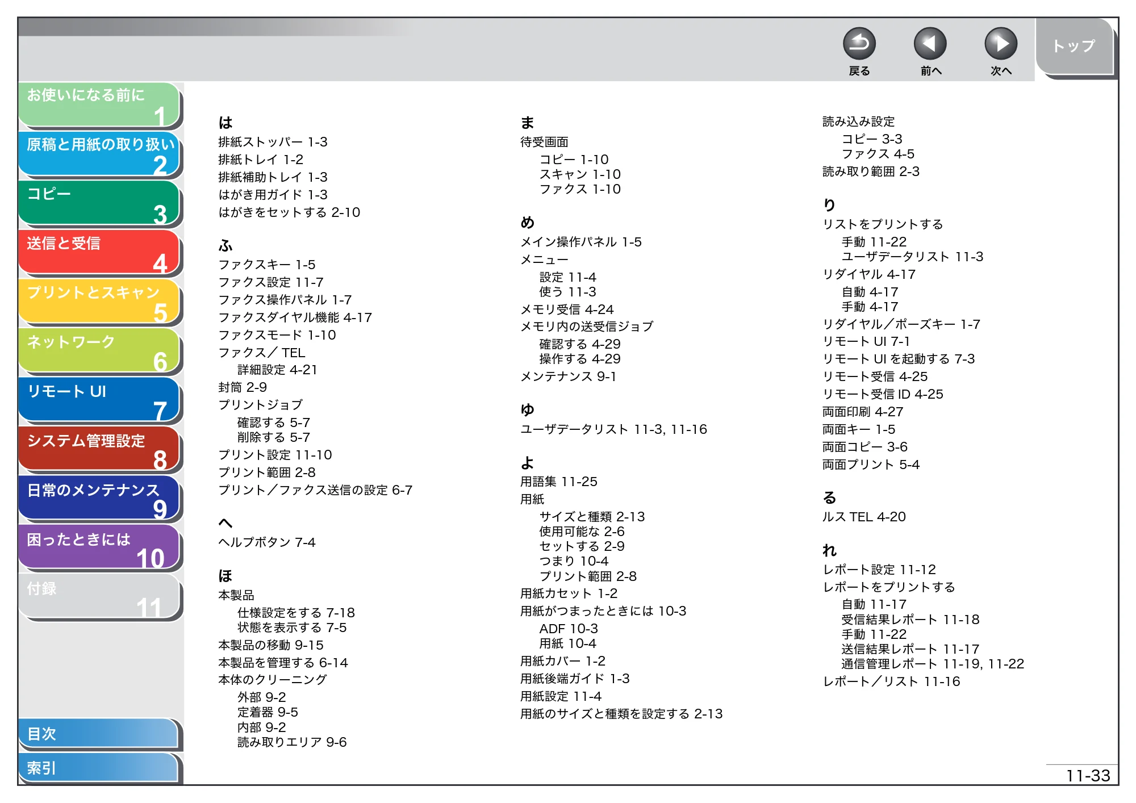1136x803 pixels.
Task: Click the 索引 (index) button
Action: pyautogui.click(x=98, y=768)
